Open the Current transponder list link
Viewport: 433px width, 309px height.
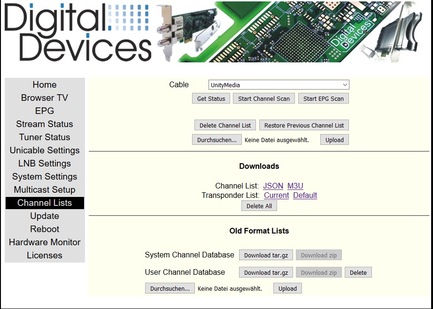277,196
